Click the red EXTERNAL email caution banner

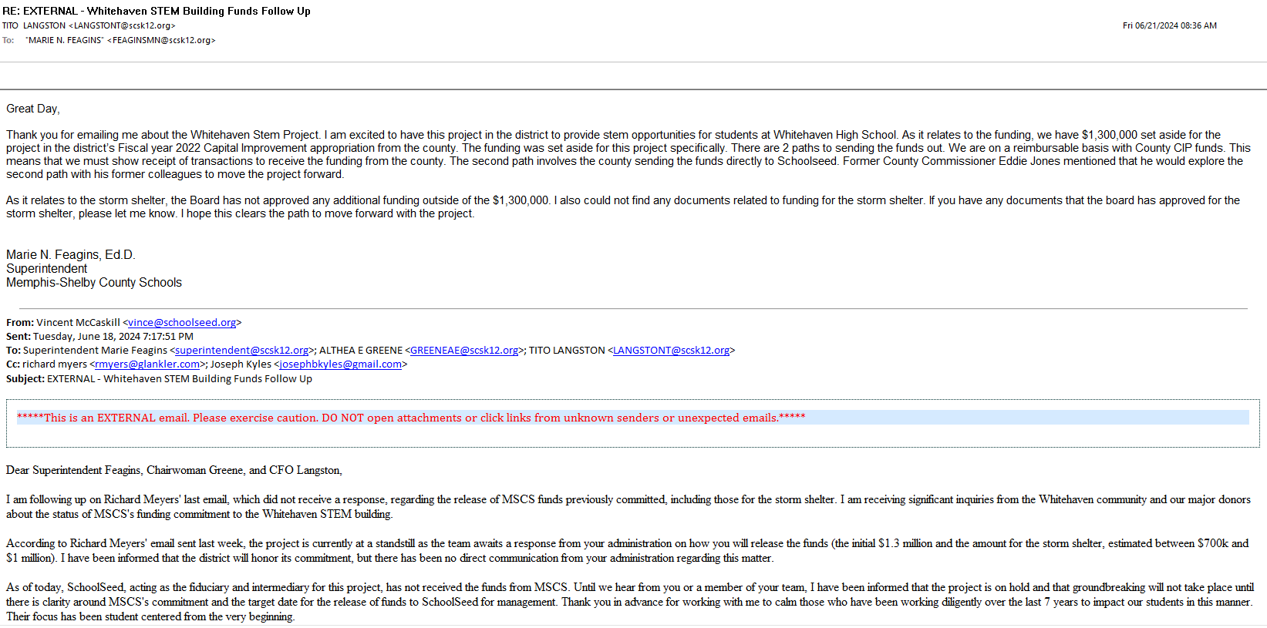[410, 418]
